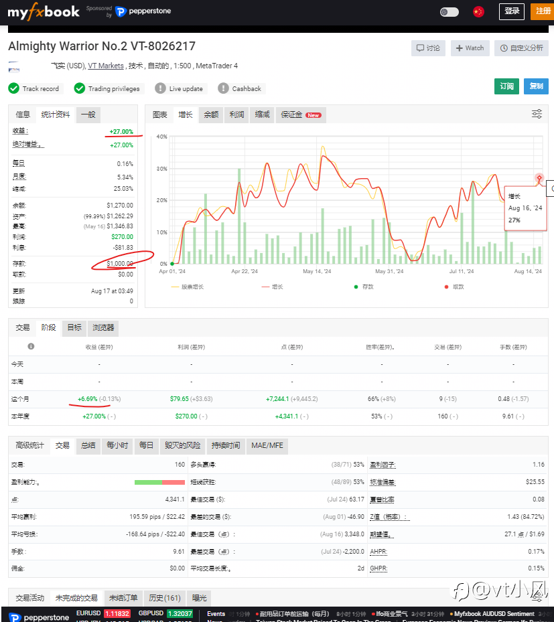Switch to the 目标 goals tab
This screenshot has width=554, height=622.
(x=74, y=327)
